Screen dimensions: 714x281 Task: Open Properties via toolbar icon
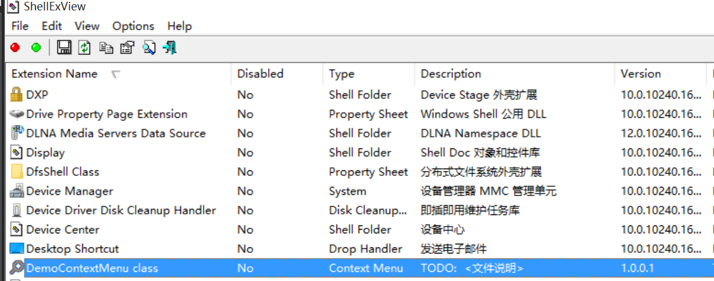pos(127,48)
